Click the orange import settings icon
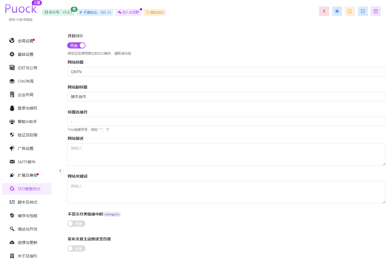389x265 pixels. tap(350, 11)
